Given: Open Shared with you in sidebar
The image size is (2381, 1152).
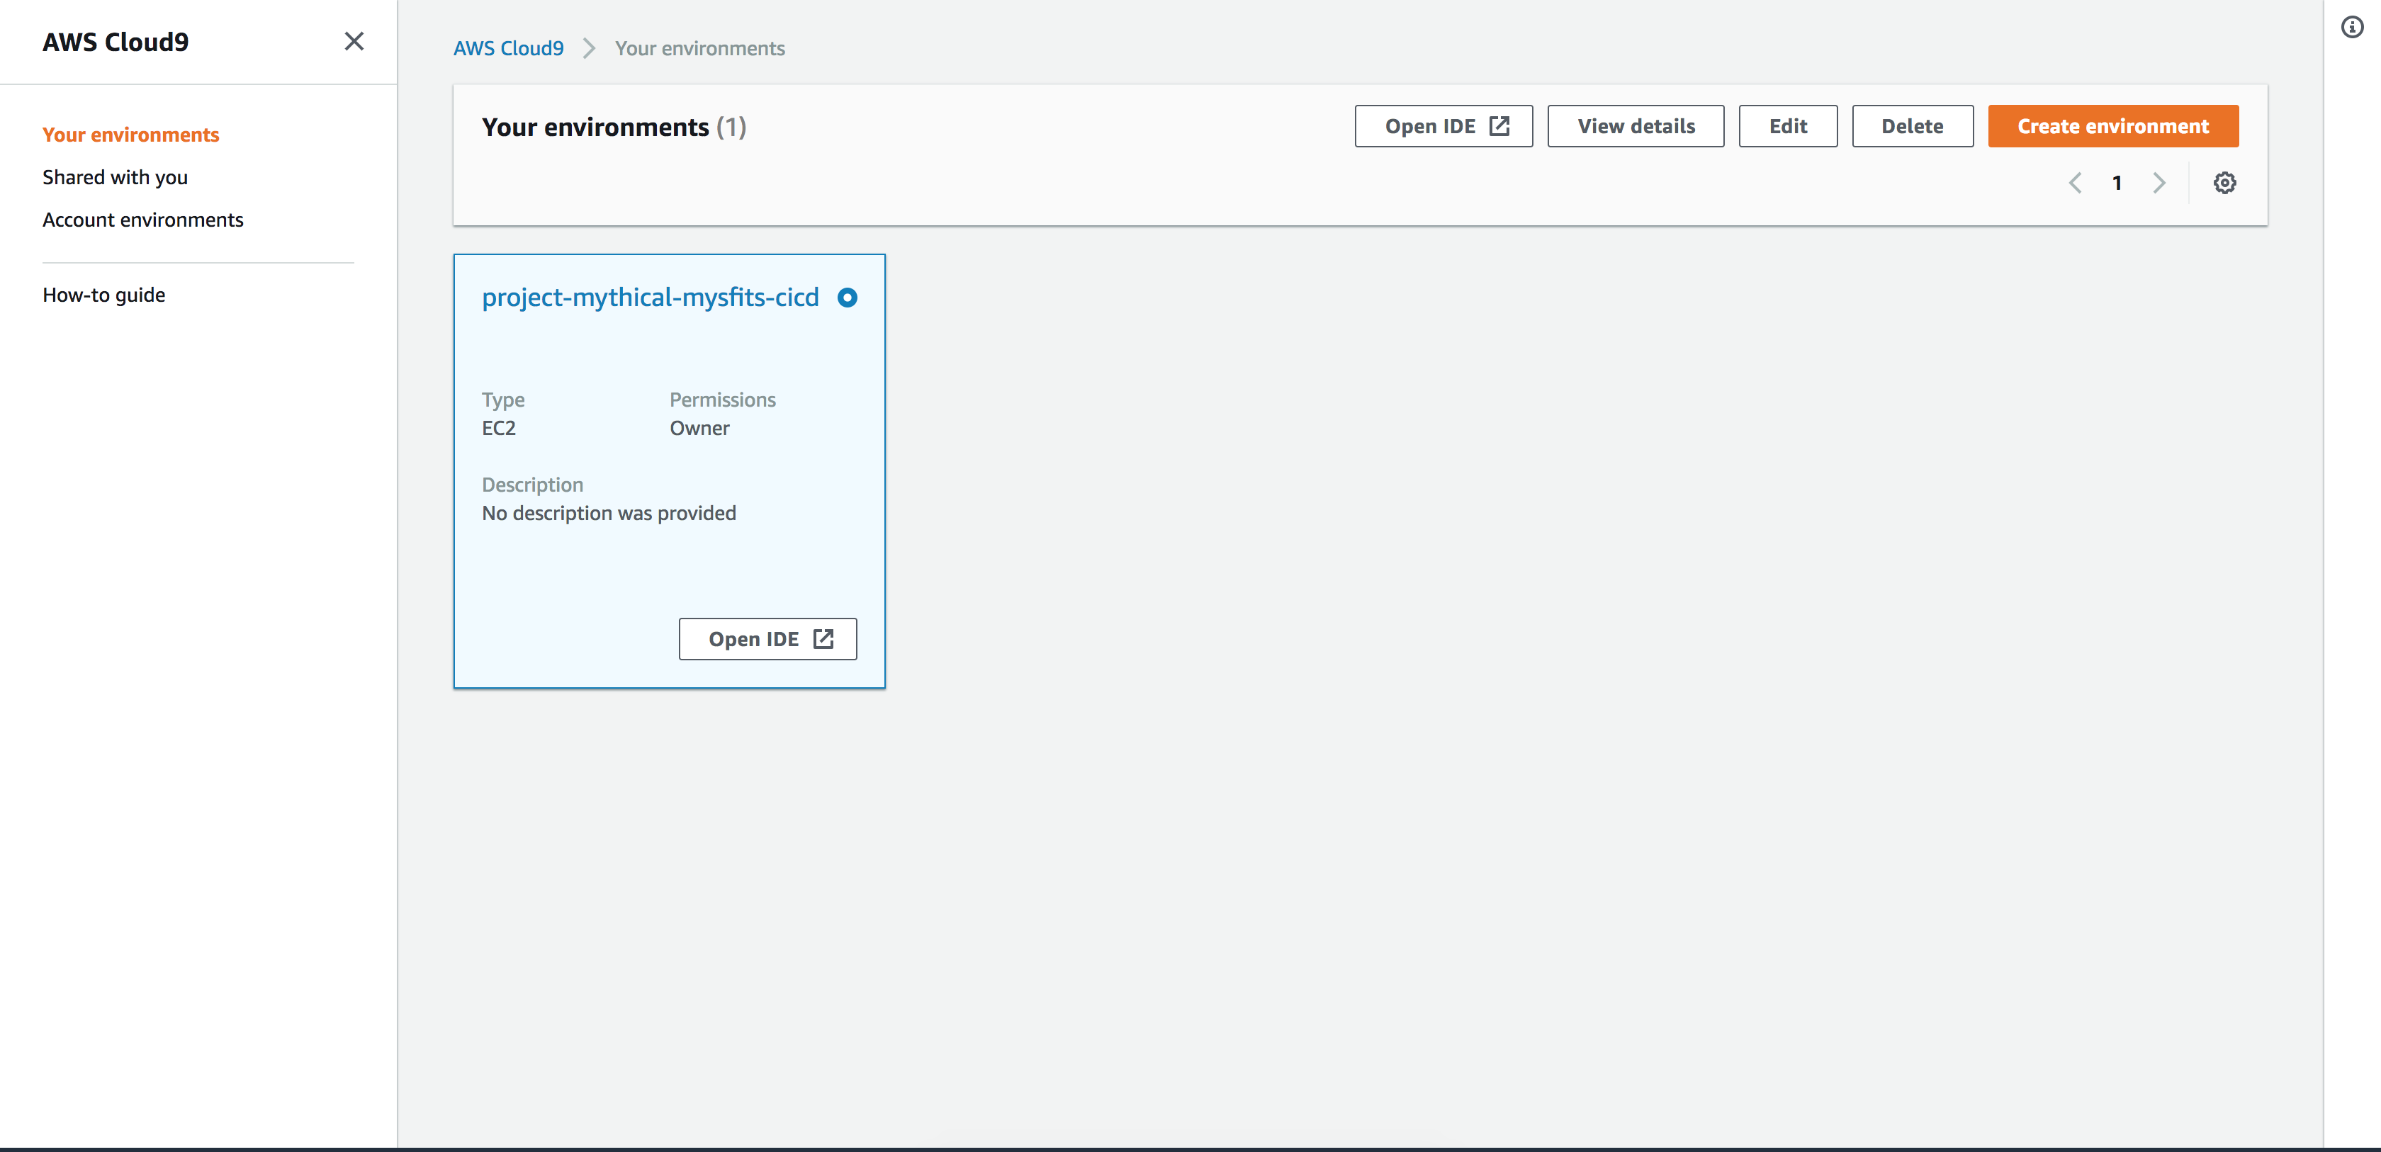Looking at the screenshot, I should point(115,177).
